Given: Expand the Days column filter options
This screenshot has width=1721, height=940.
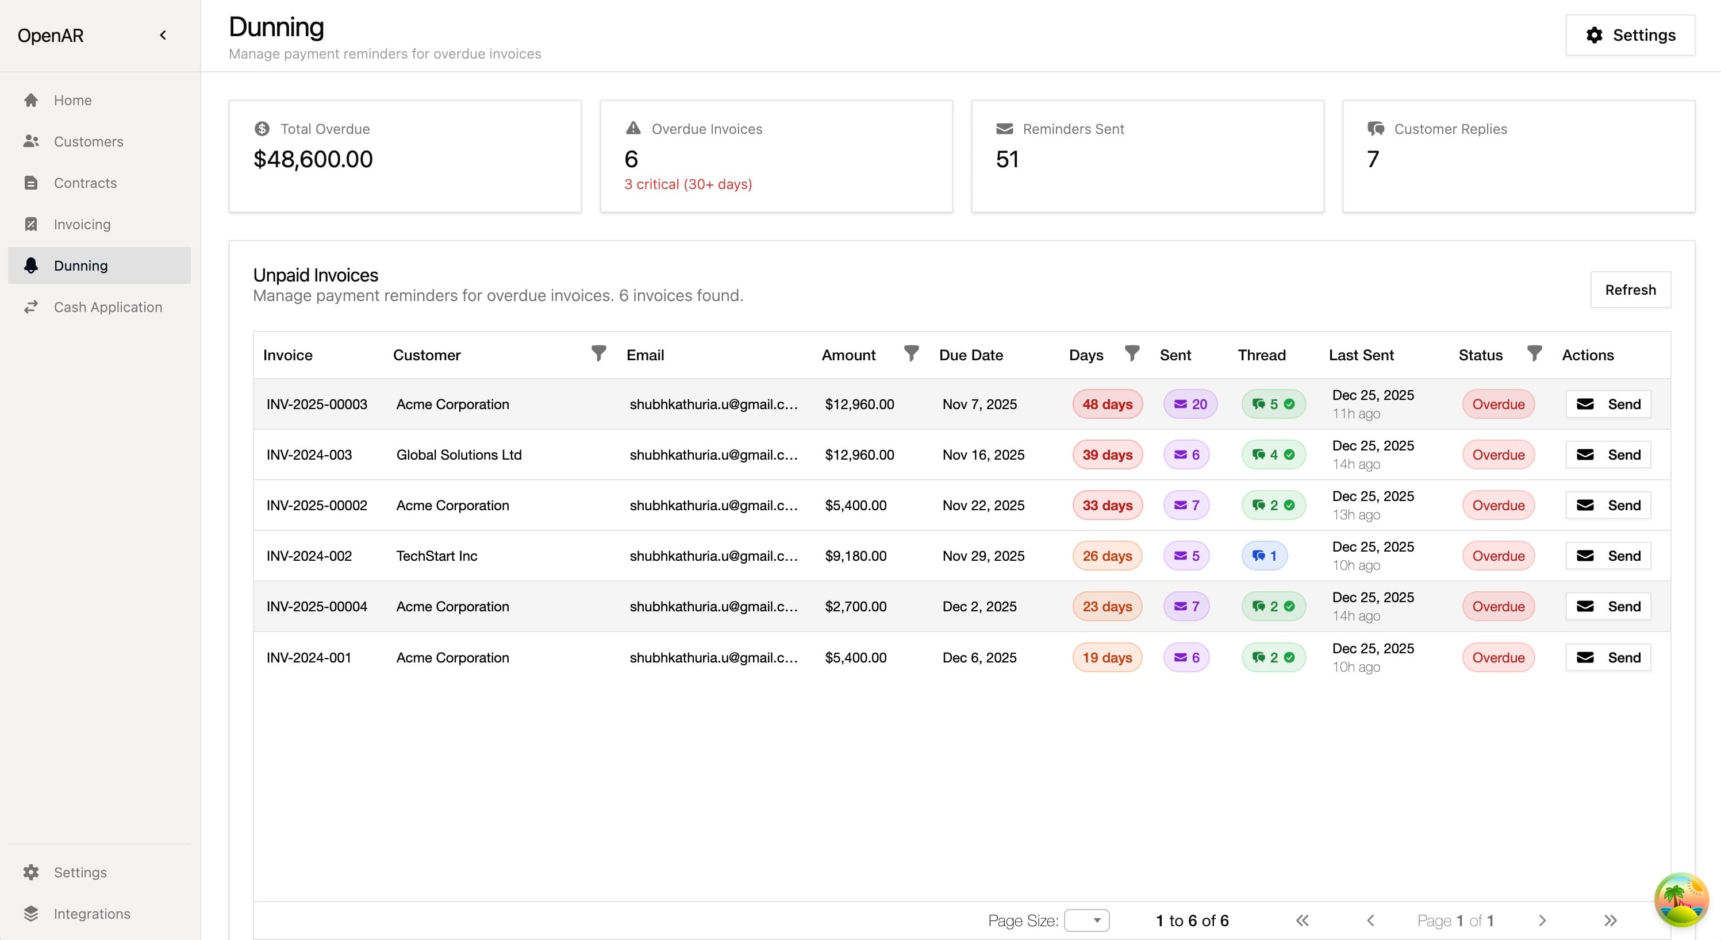Looking at the screenshot, I should 1131,354.
